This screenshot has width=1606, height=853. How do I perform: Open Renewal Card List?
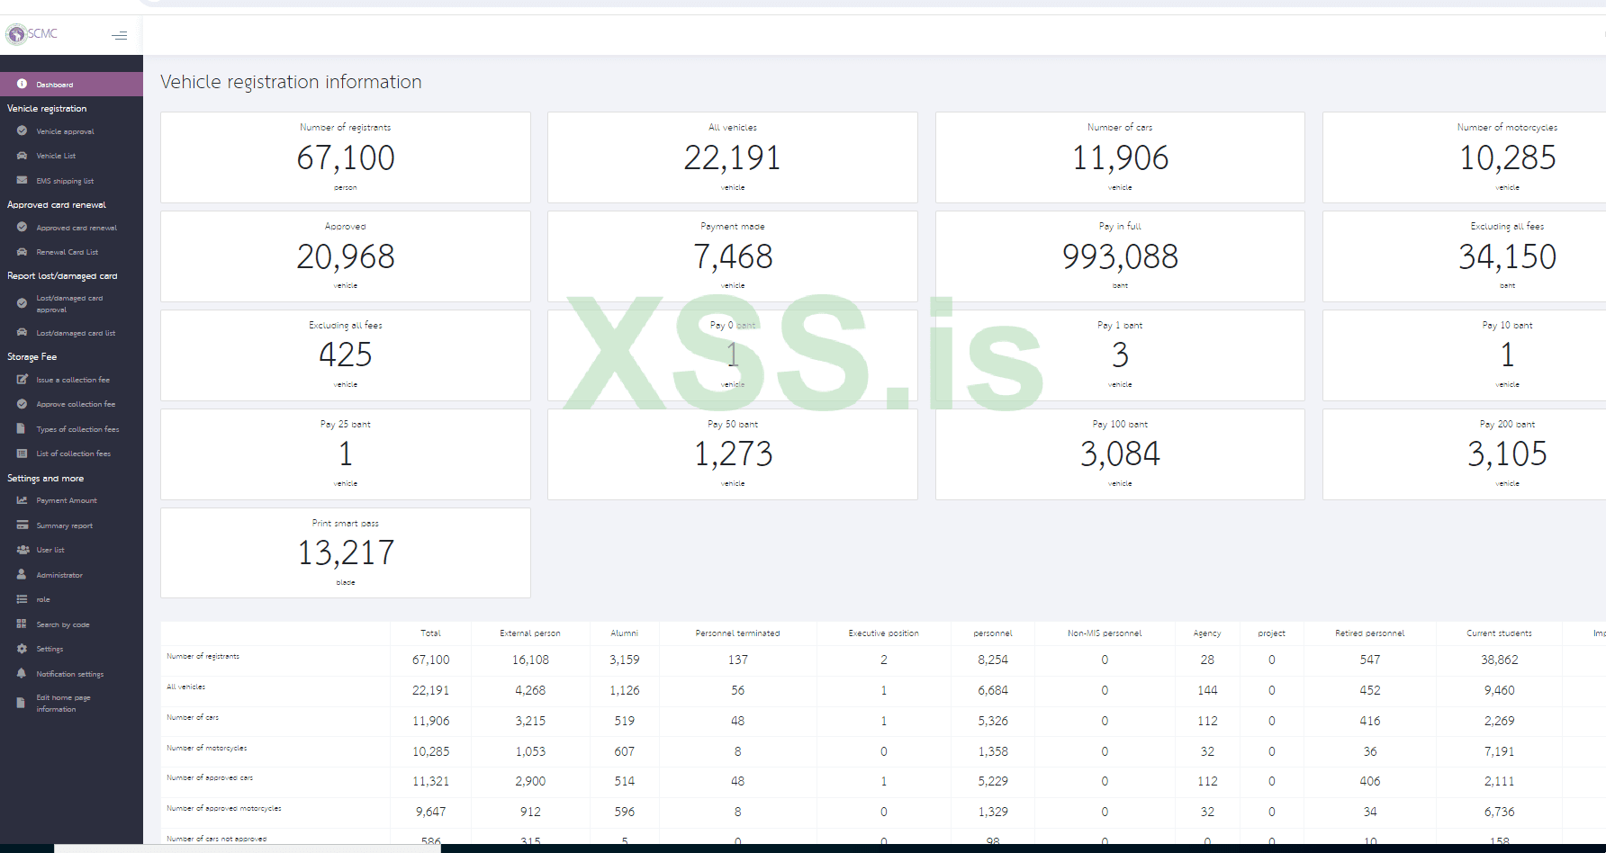click(x=67, y=252)
